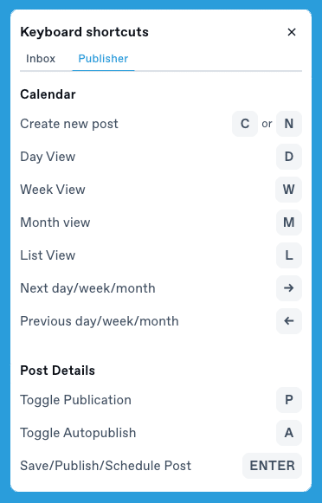Switch to the Inbox tab
Screen dimensions: 322x503
point(41,59)
